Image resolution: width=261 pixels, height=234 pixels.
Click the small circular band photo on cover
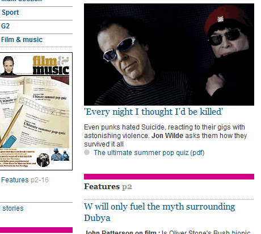(x=43, y=160)
